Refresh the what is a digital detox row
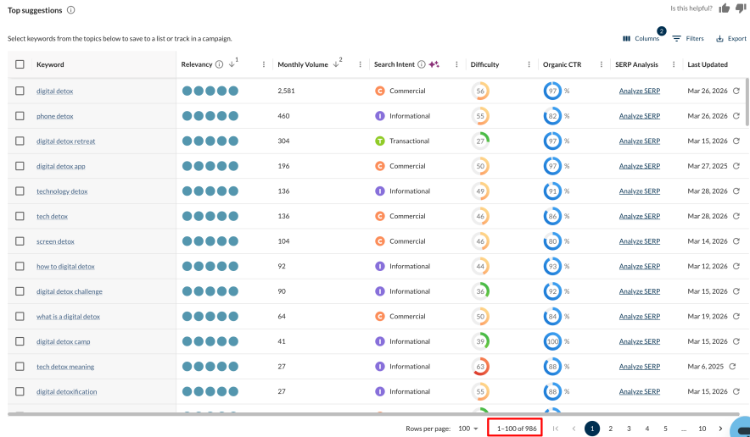Image resolution: width=750 pixels, height=437 pixels. [x=736, y=317]
